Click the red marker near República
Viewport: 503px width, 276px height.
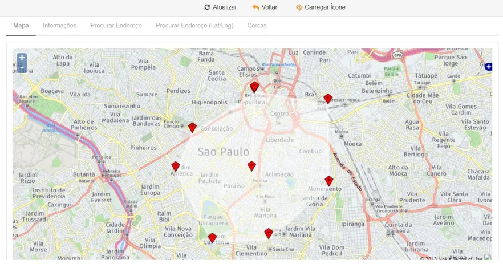[254, 87]
